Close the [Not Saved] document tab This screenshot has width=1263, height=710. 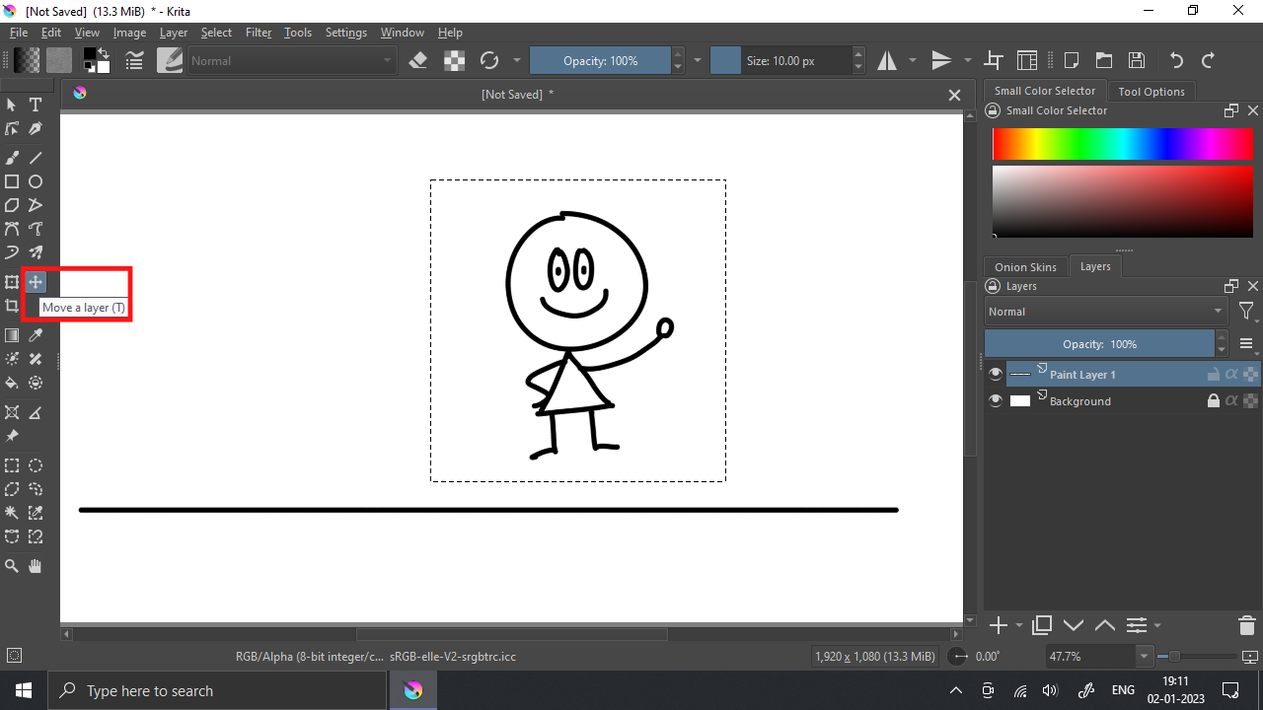pyautogui.click(x=954, y=95)
